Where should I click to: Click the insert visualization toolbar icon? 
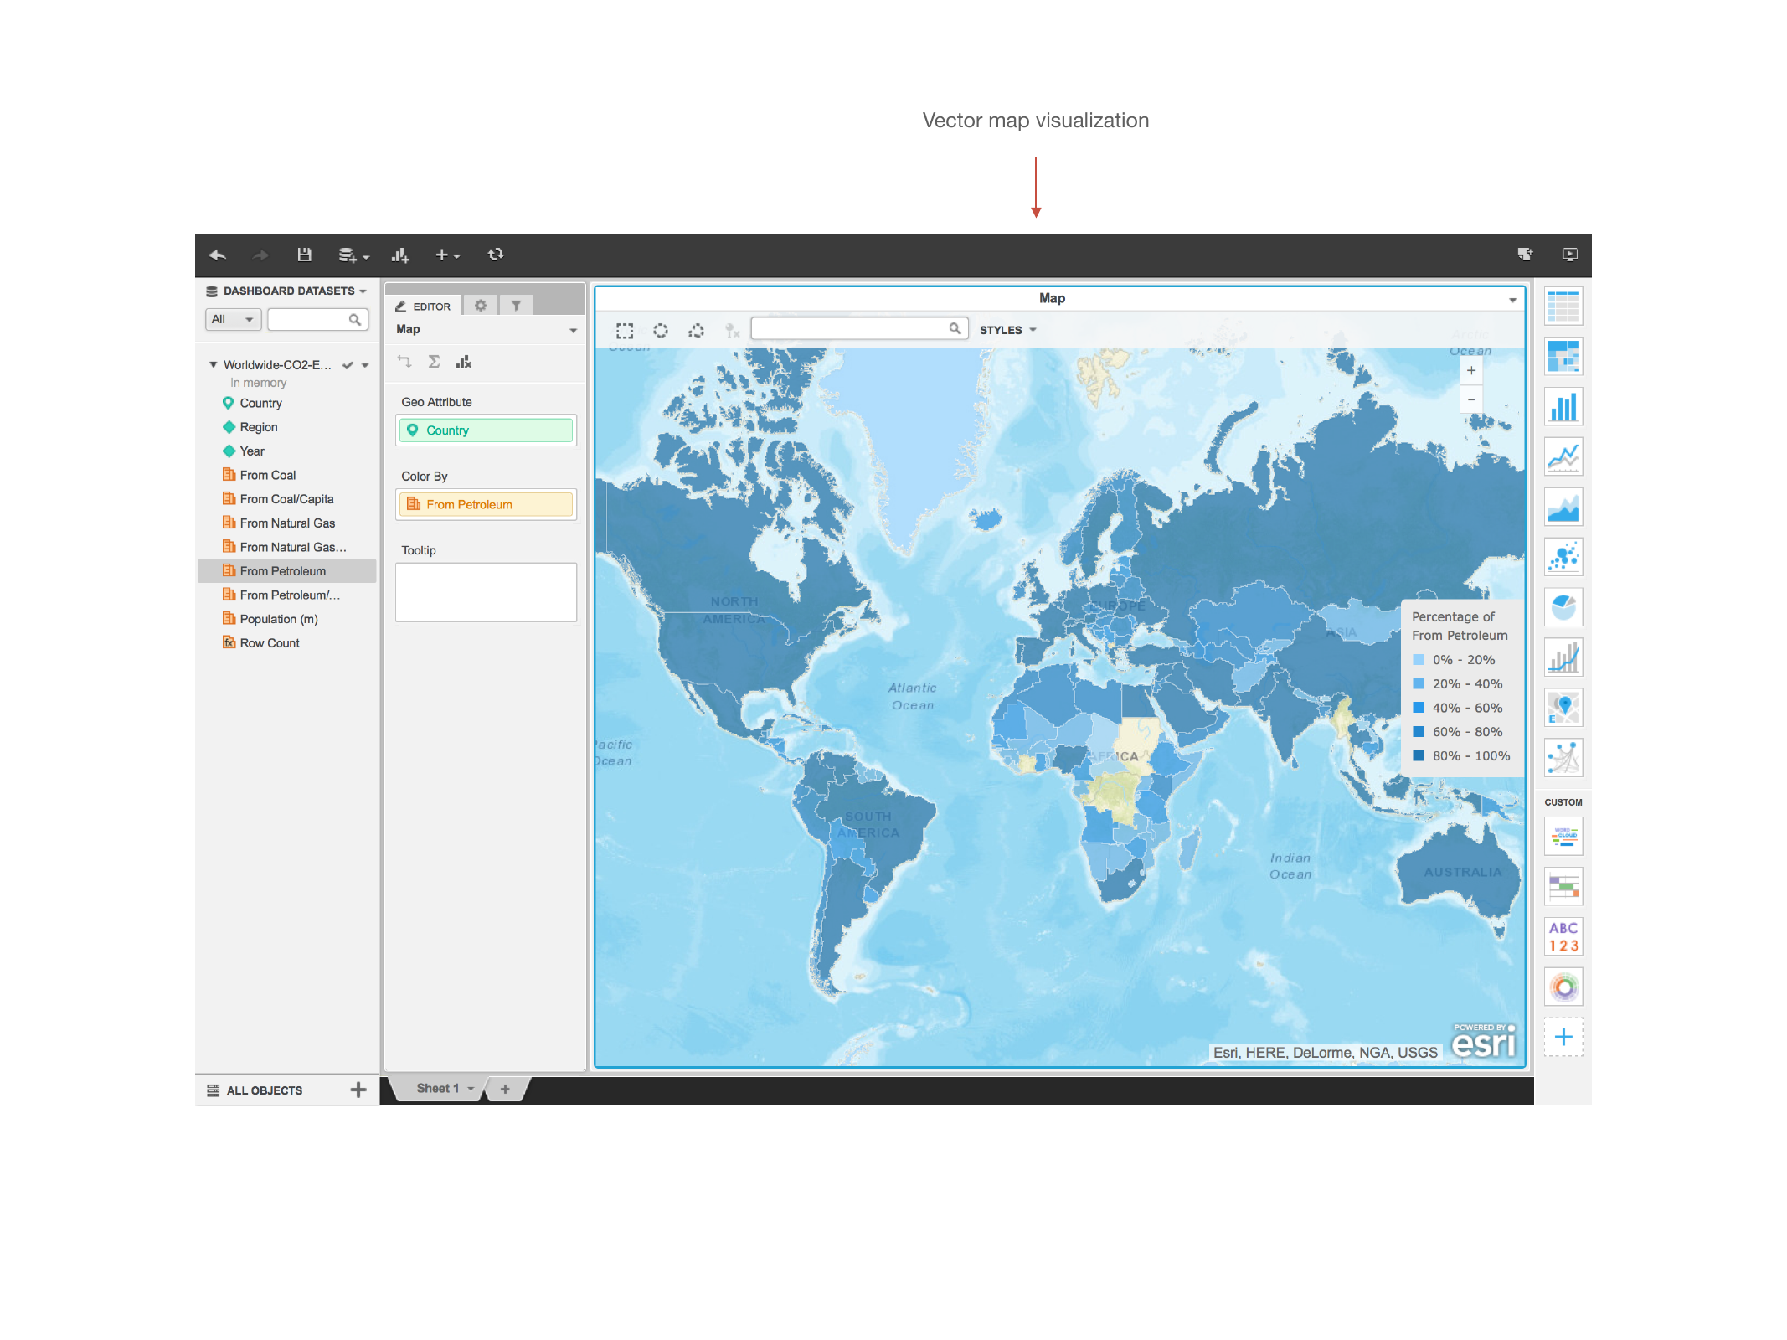(400, 255)
